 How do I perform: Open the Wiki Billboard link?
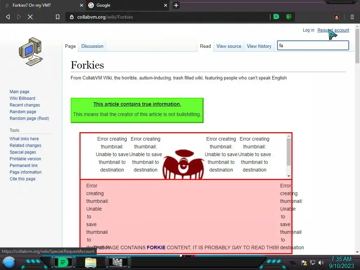[x=22, y=98]
